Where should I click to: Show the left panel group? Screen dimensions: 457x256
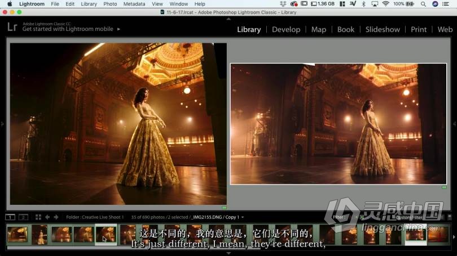pos(2,124)
